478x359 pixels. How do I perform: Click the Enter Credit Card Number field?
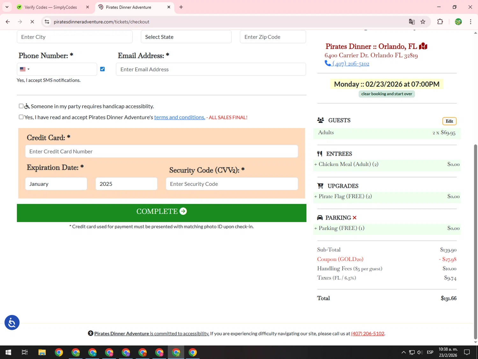162,151
